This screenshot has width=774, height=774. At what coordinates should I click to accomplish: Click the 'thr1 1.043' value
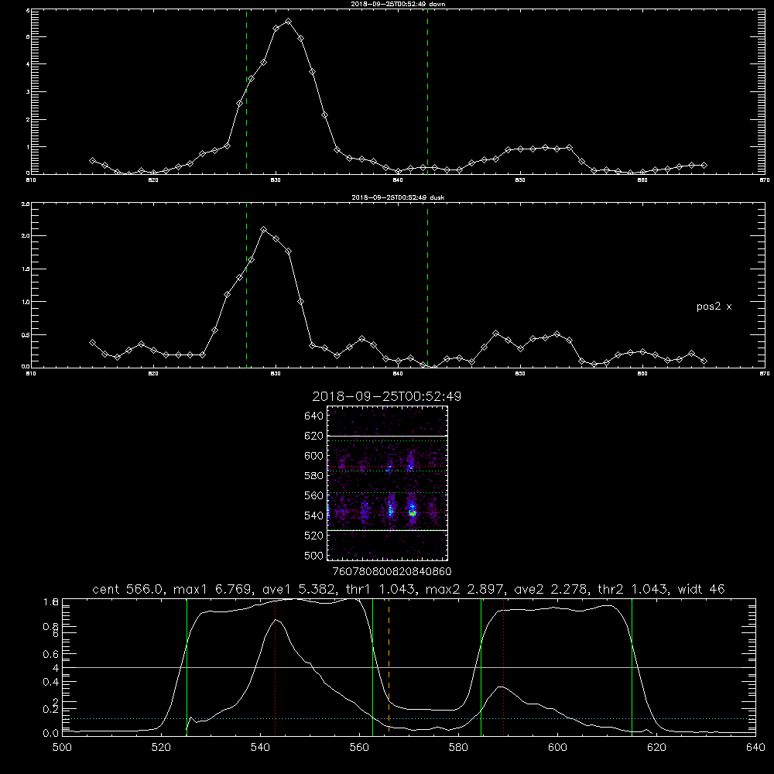point(379,589)
